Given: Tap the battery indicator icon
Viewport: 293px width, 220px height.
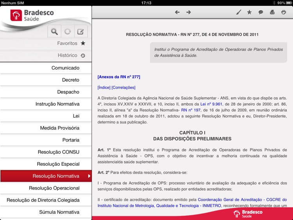Looking at the screenshot, I should [x=289, y=3].
